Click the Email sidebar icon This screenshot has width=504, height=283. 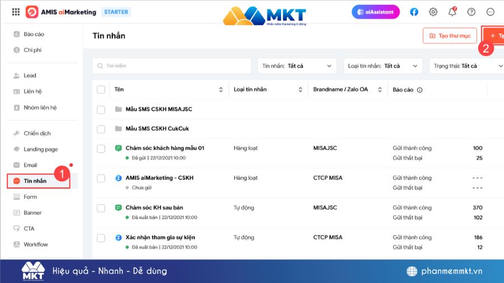(x=16, y=165)
